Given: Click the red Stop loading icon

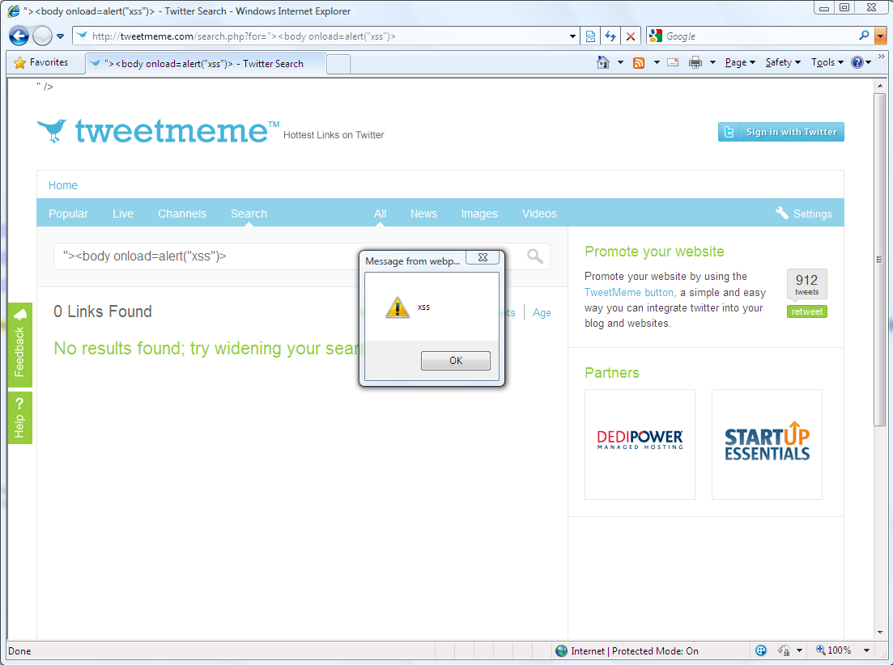Looking at the screenshot, I should [631, 36].
